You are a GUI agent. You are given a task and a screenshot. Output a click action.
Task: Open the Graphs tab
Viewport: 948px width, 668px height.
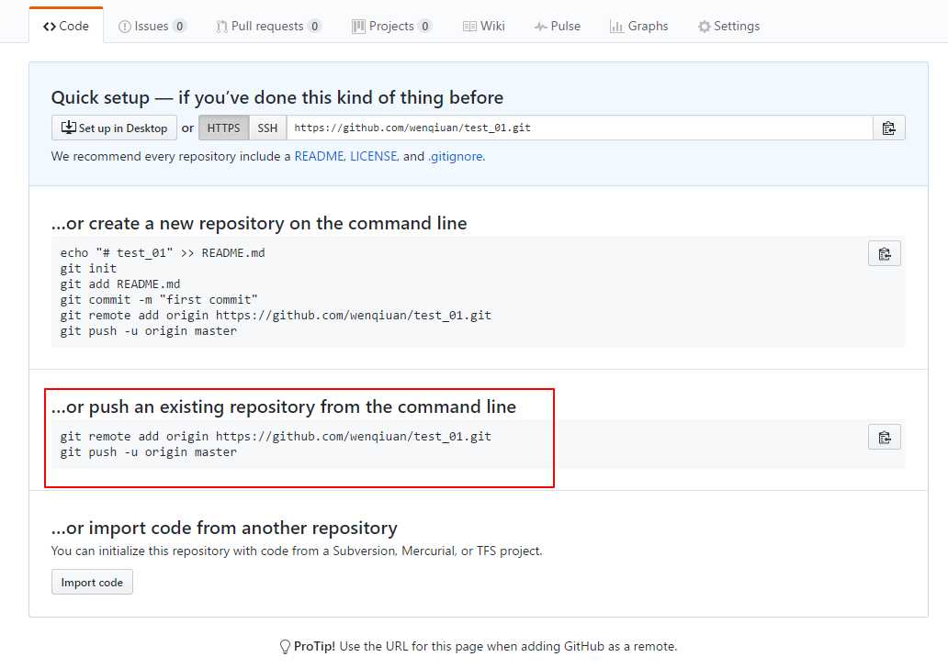639,27
